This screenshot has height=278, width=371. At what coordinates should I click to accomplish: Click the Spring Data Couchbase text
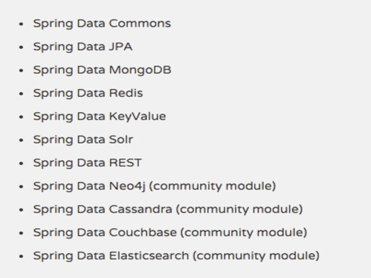coord(105,232)
